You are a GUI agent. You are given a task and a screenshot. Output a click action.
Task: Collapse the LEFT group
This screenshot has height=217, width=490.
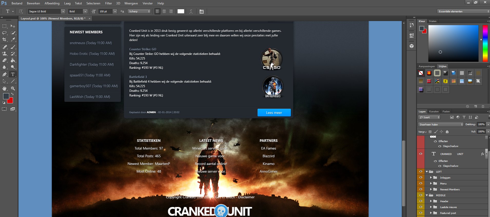[x=427, y=172]
